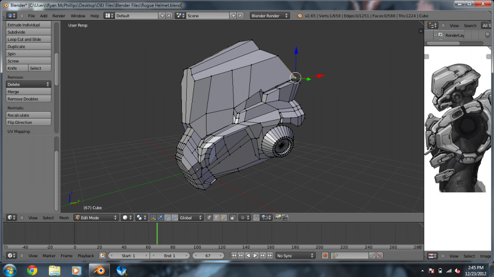Toggle the 3D manipulator widget
Viewport: 494px width, 277px height.
[x=153, y=218]
